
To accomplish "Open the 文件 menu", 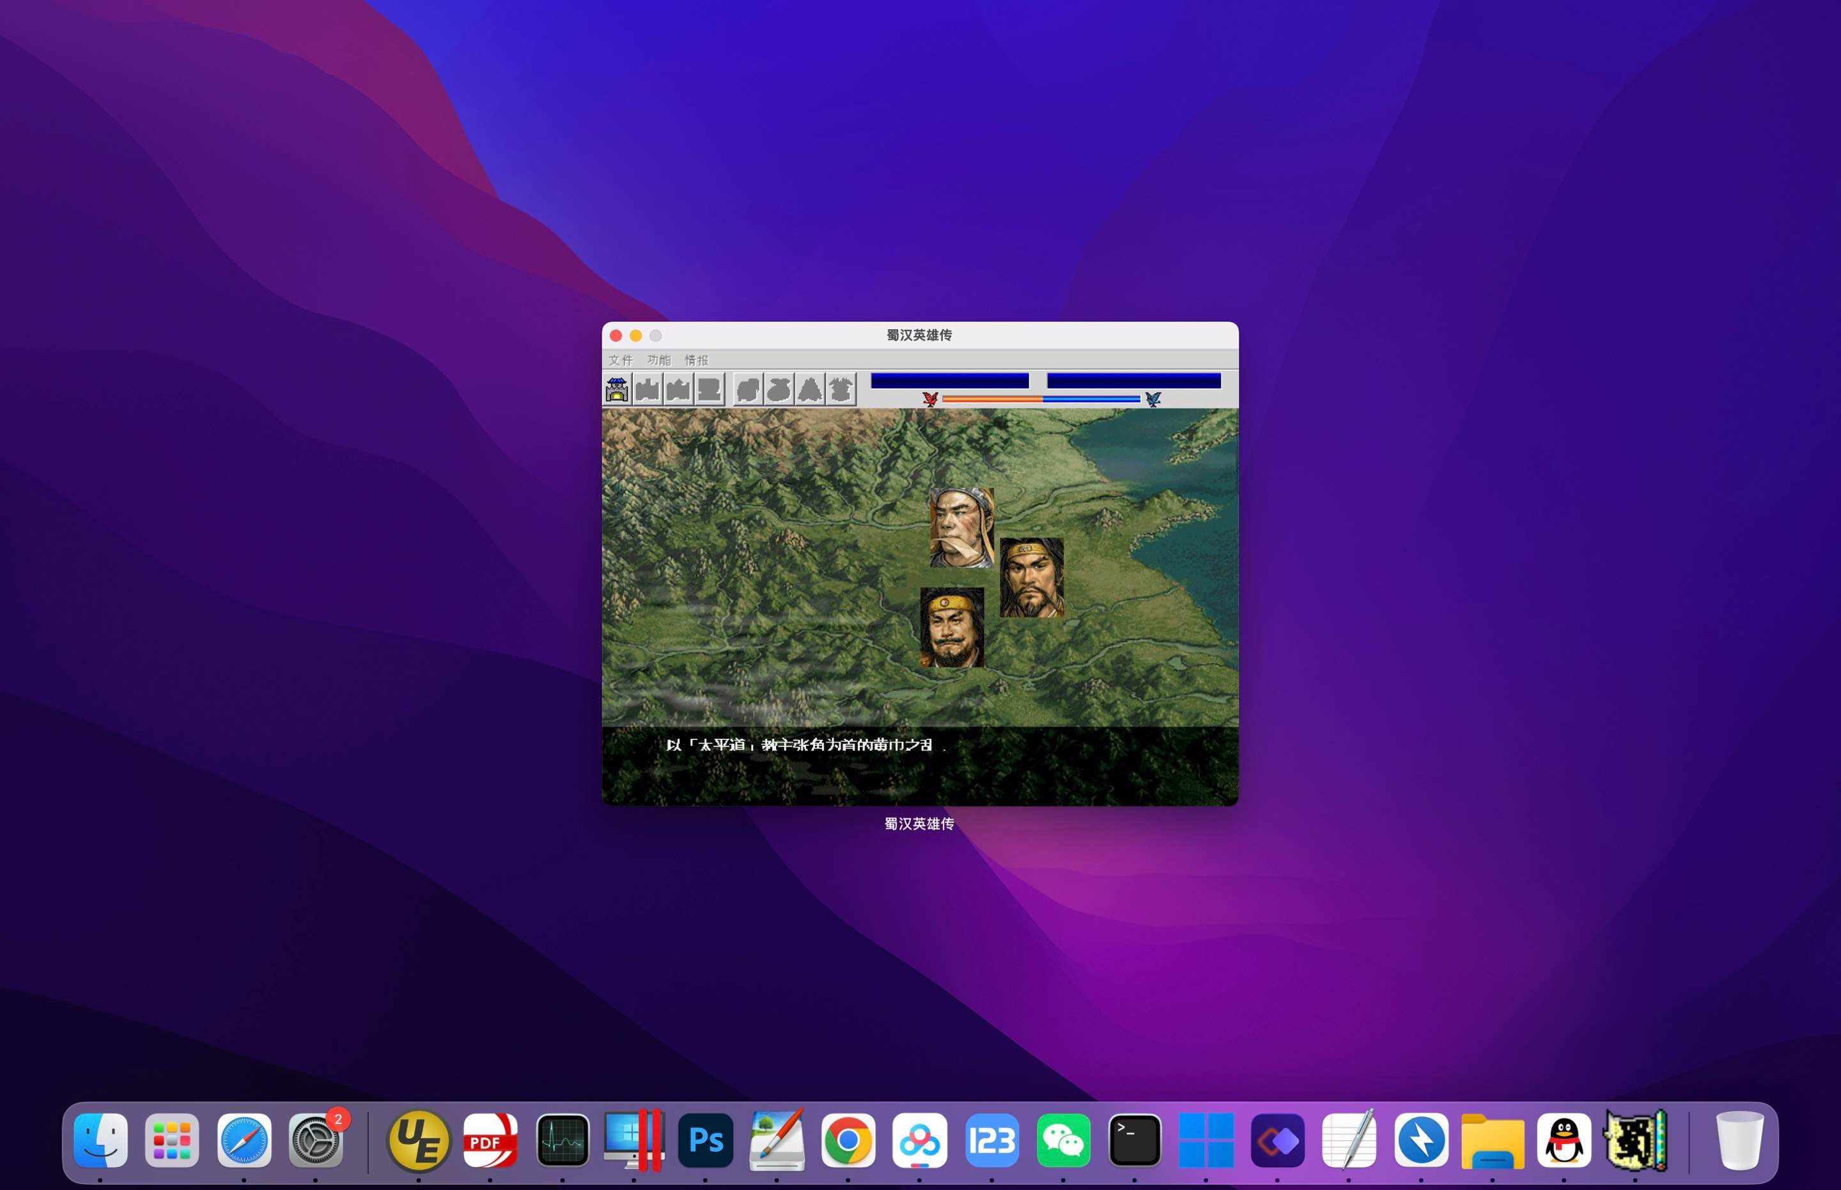I will pyautogui.click(x=621, y=360).
